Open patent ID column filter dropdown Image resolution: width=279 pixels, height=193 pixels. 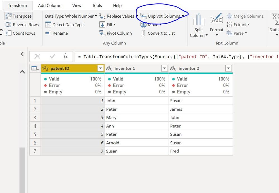pos(101,68)
